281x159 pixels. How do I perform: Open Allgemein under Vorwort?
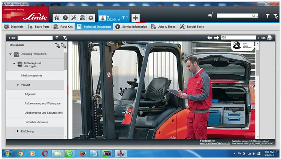[30, 94]
